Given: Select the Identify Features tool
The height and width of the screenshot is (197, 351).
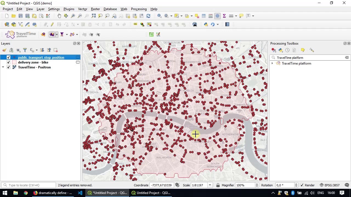Looking at the screenshot, I should pos(159,16).
